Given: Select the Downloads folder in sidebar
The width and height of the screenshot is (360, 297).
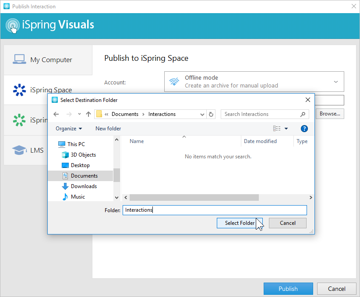Looking at the screenshot, I should [84, 186].
